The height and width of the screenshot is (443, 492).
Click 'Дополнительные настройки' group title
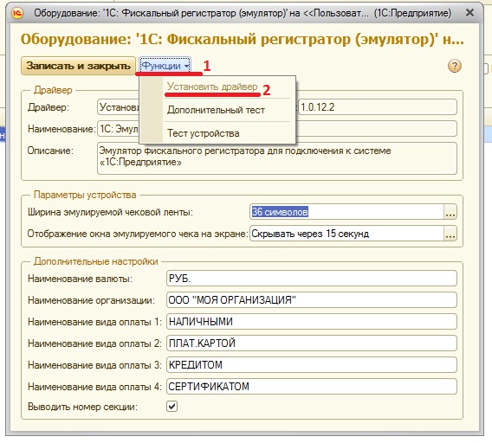tap(95, 261)
